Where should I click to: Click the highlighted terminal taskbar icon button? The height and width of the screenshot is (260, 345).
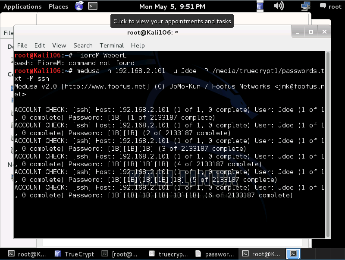293,254
